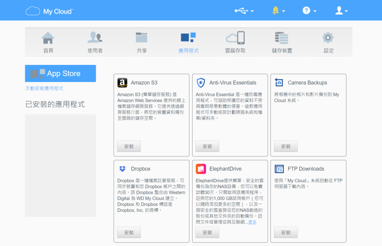Select the 儲存裝置 tab label
Image resolution: width=382 pixels, height=246 pixels.
[x=282, y=50]
